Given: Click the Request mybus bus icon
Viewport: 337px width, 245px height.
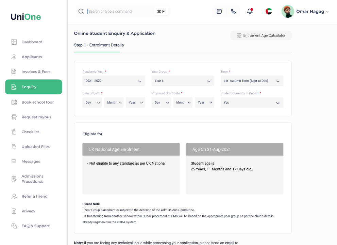Looking at the screenshot, I should [x=14, y=117].
